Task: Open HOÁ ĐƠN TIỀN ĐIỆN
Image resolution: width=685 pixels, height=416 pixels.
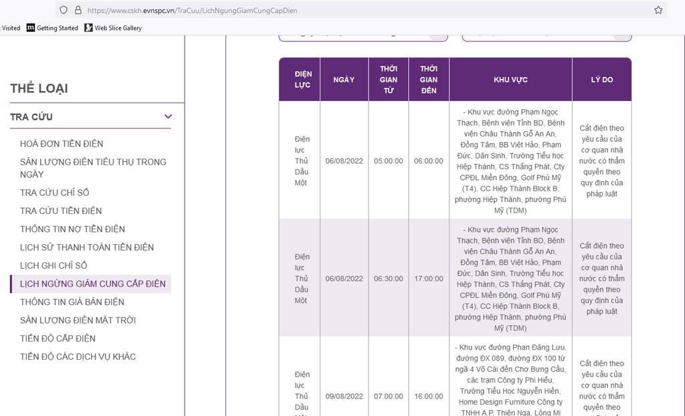Action: tap(62, 144)
